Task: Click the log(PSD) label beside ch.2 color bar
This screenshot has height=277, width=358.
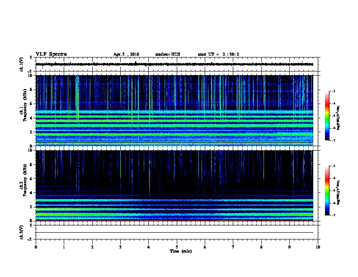Action: 339,192
